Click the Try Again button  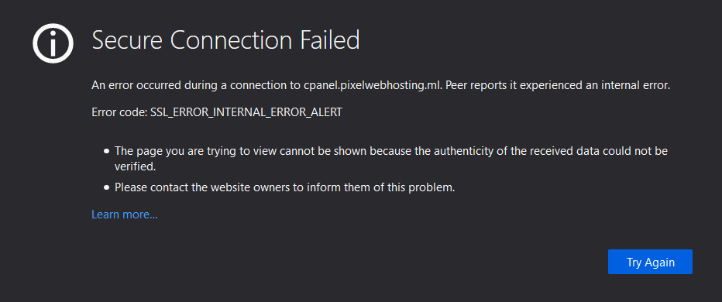point(650,262)
